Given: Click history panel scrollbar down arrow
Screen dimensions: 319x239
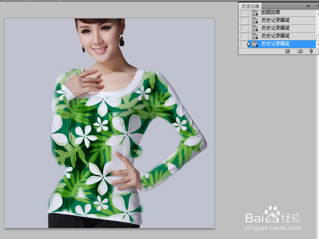Looking at the screenshot, I should (x=317, y=44).
